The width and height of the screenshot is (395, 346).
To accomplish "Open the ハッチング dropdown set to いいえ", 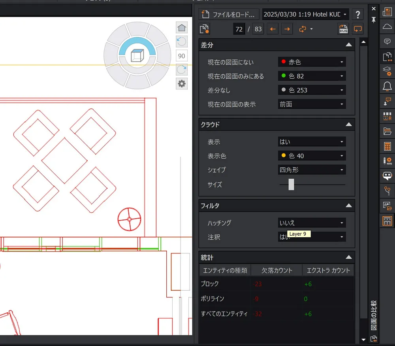I will tap(312, 223).
